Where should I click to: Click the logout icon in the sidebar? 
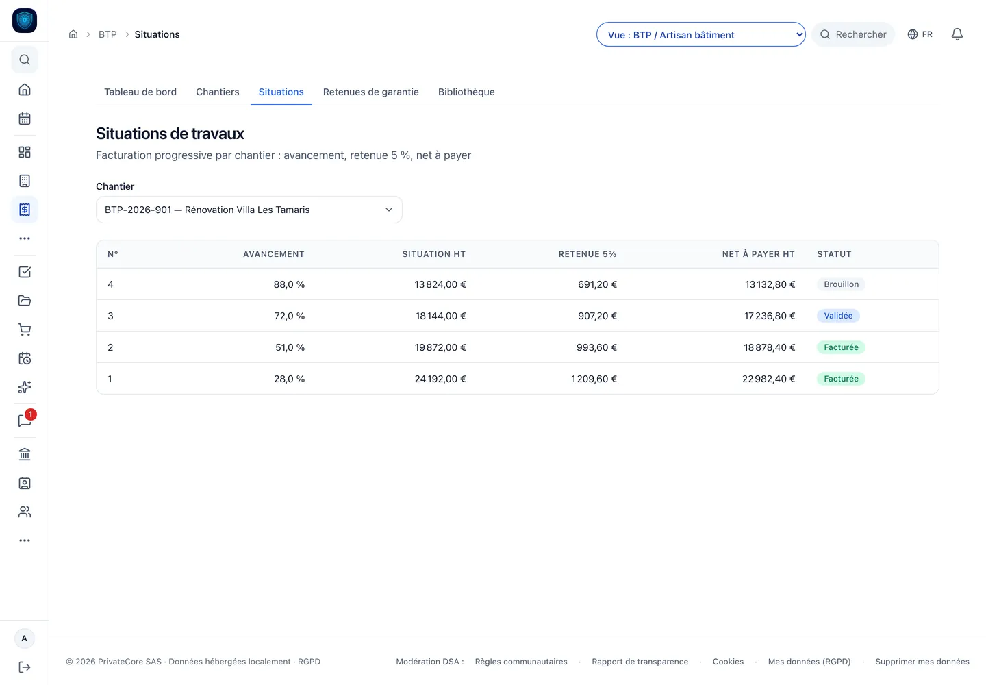point(25,667)
